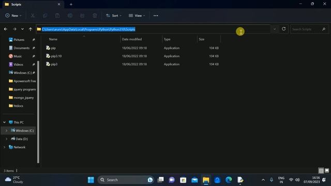Open the Wi-Fi network tray icon
This screenshot has width=331, height=186.
291,180
